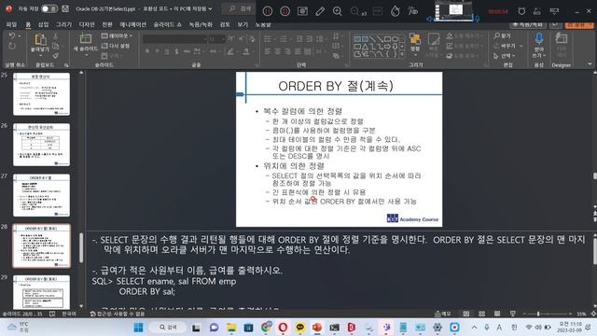The image size is (597, 336).
Task: Open Windows Start menu
Action: click(x=139, y=328)
